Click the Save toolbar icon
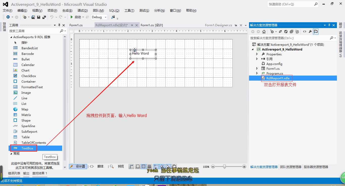 click(39, 17)
